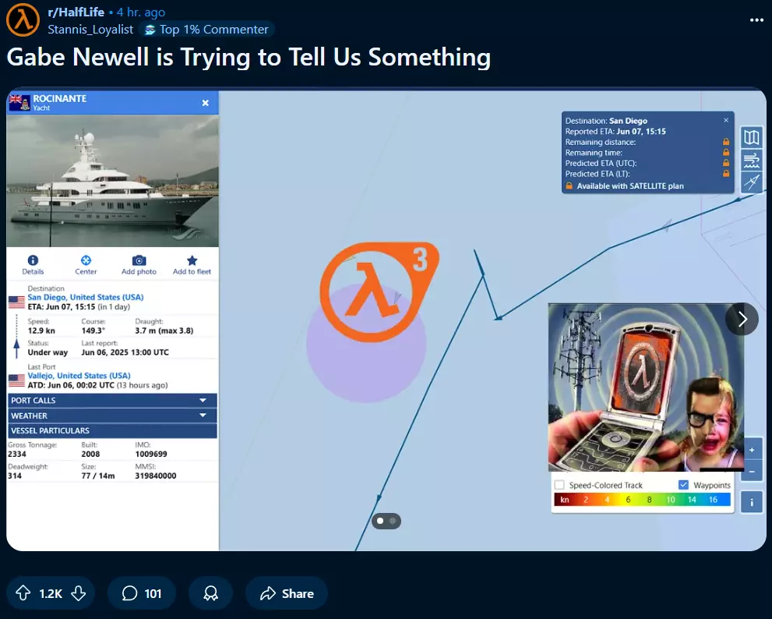Viewport: 772px width, 619px height.
Task: Click the Half-Life 3 lambda logo on map
Action: [379, 292]
